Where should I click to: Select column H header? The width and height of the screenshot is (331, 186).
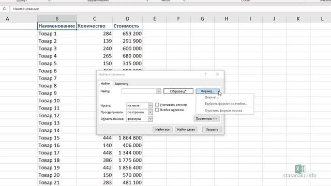coord(227,19)
